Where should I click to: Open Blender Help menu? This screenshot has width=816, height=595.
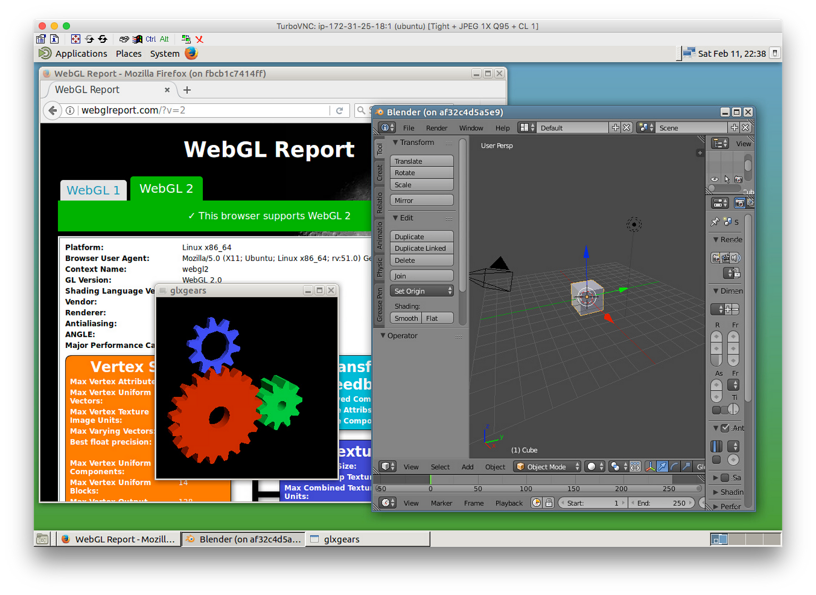502,128
